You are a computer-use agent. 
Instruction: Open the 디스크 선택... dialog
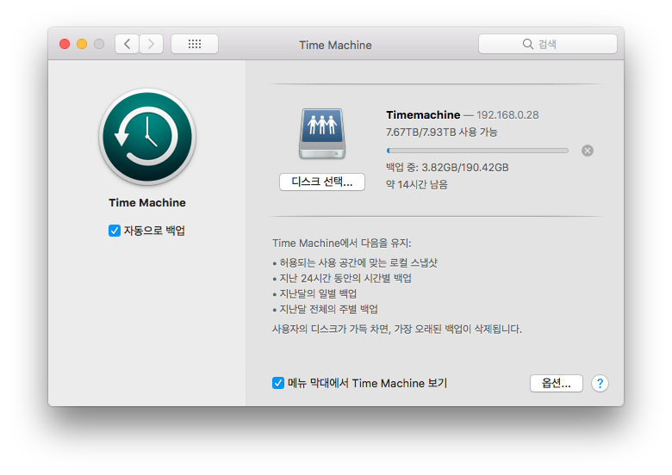coord(322,182)
